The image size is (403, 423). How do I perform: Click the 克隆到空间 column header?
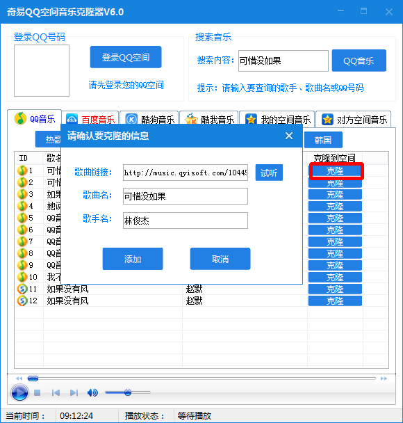[335, 158]
